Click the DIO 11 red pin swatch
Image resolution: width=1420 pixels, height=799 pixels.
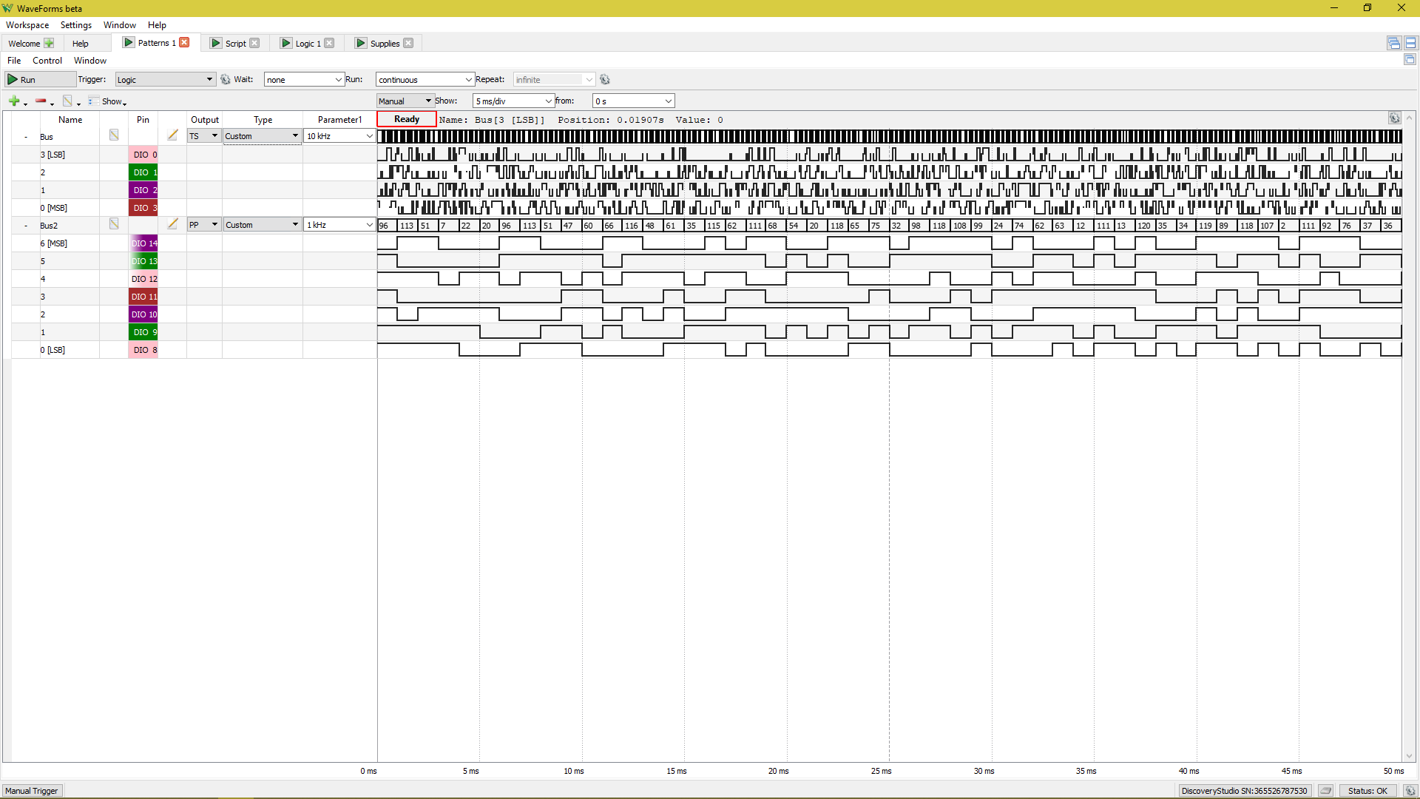(143, 297)
